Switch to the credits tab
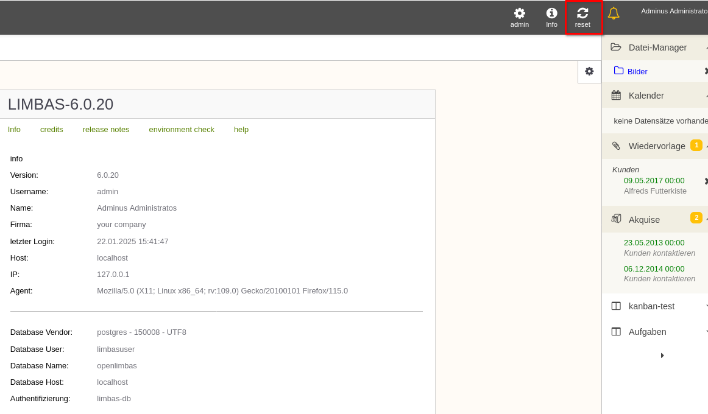708x414 pixels. [51, 130]
